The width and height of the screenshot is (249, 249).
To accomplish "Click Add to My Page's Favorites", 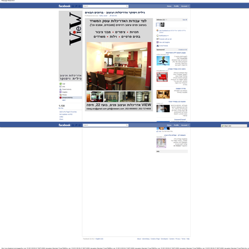I will click(68, 112).
